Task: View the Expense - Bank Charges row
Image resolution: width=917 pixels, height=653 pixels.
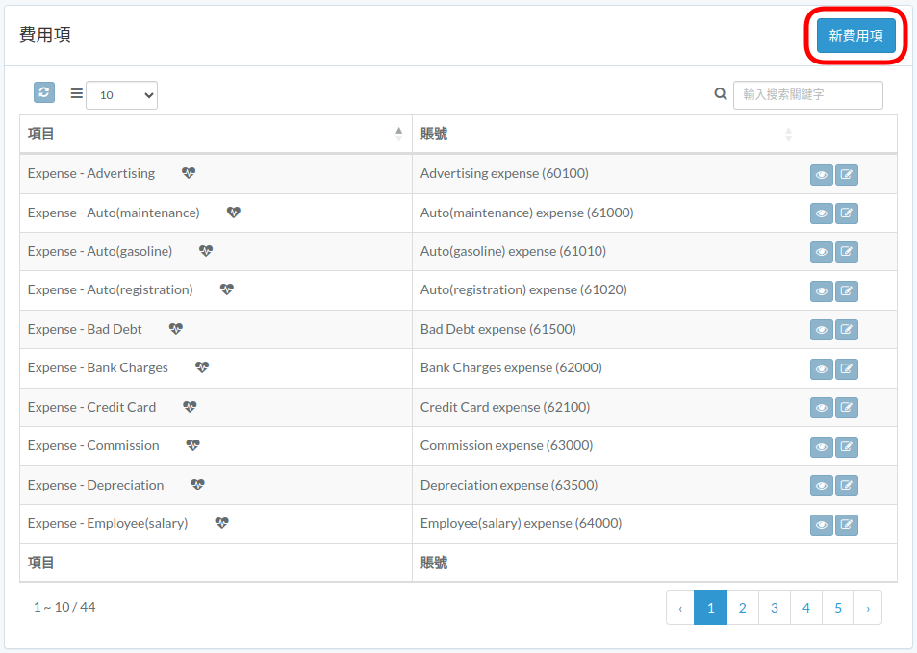Action: (821, 369)
